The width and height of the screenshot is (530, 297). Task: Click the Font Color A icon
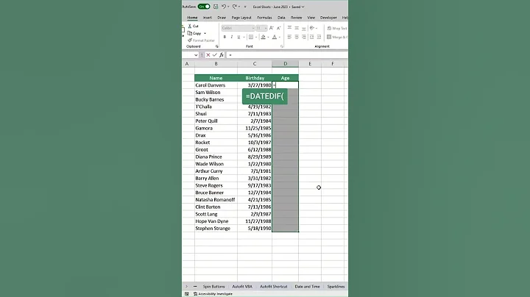coord(275,37)
